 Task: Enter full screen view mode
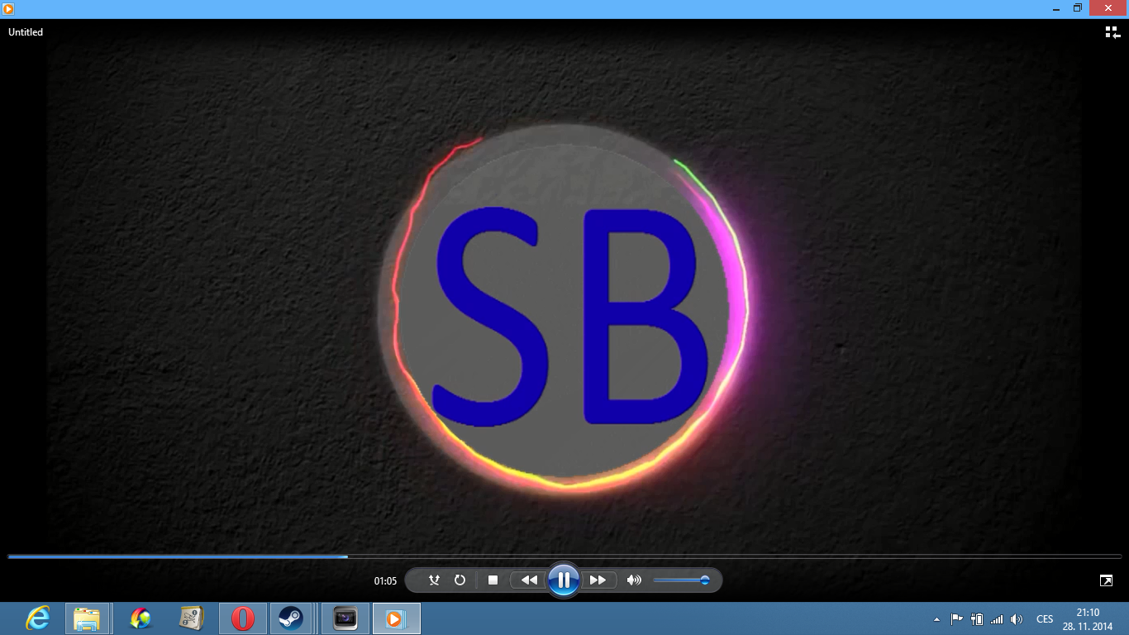click(x=1106, y=580)
